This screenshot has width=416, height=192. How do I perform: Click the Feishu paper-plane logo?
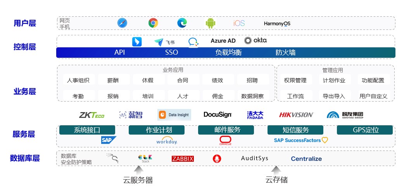(x=164, y=42)
